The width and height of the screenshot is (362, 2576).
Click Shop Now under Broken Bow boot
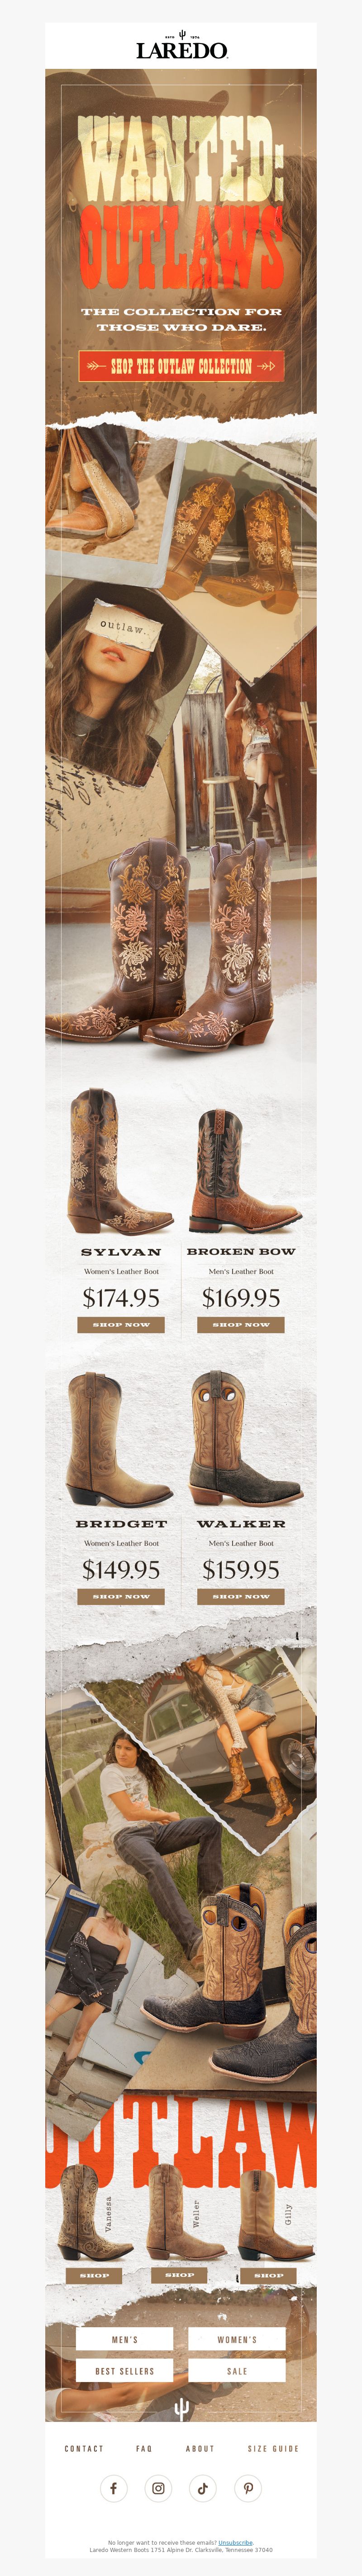pos(241,1324)
